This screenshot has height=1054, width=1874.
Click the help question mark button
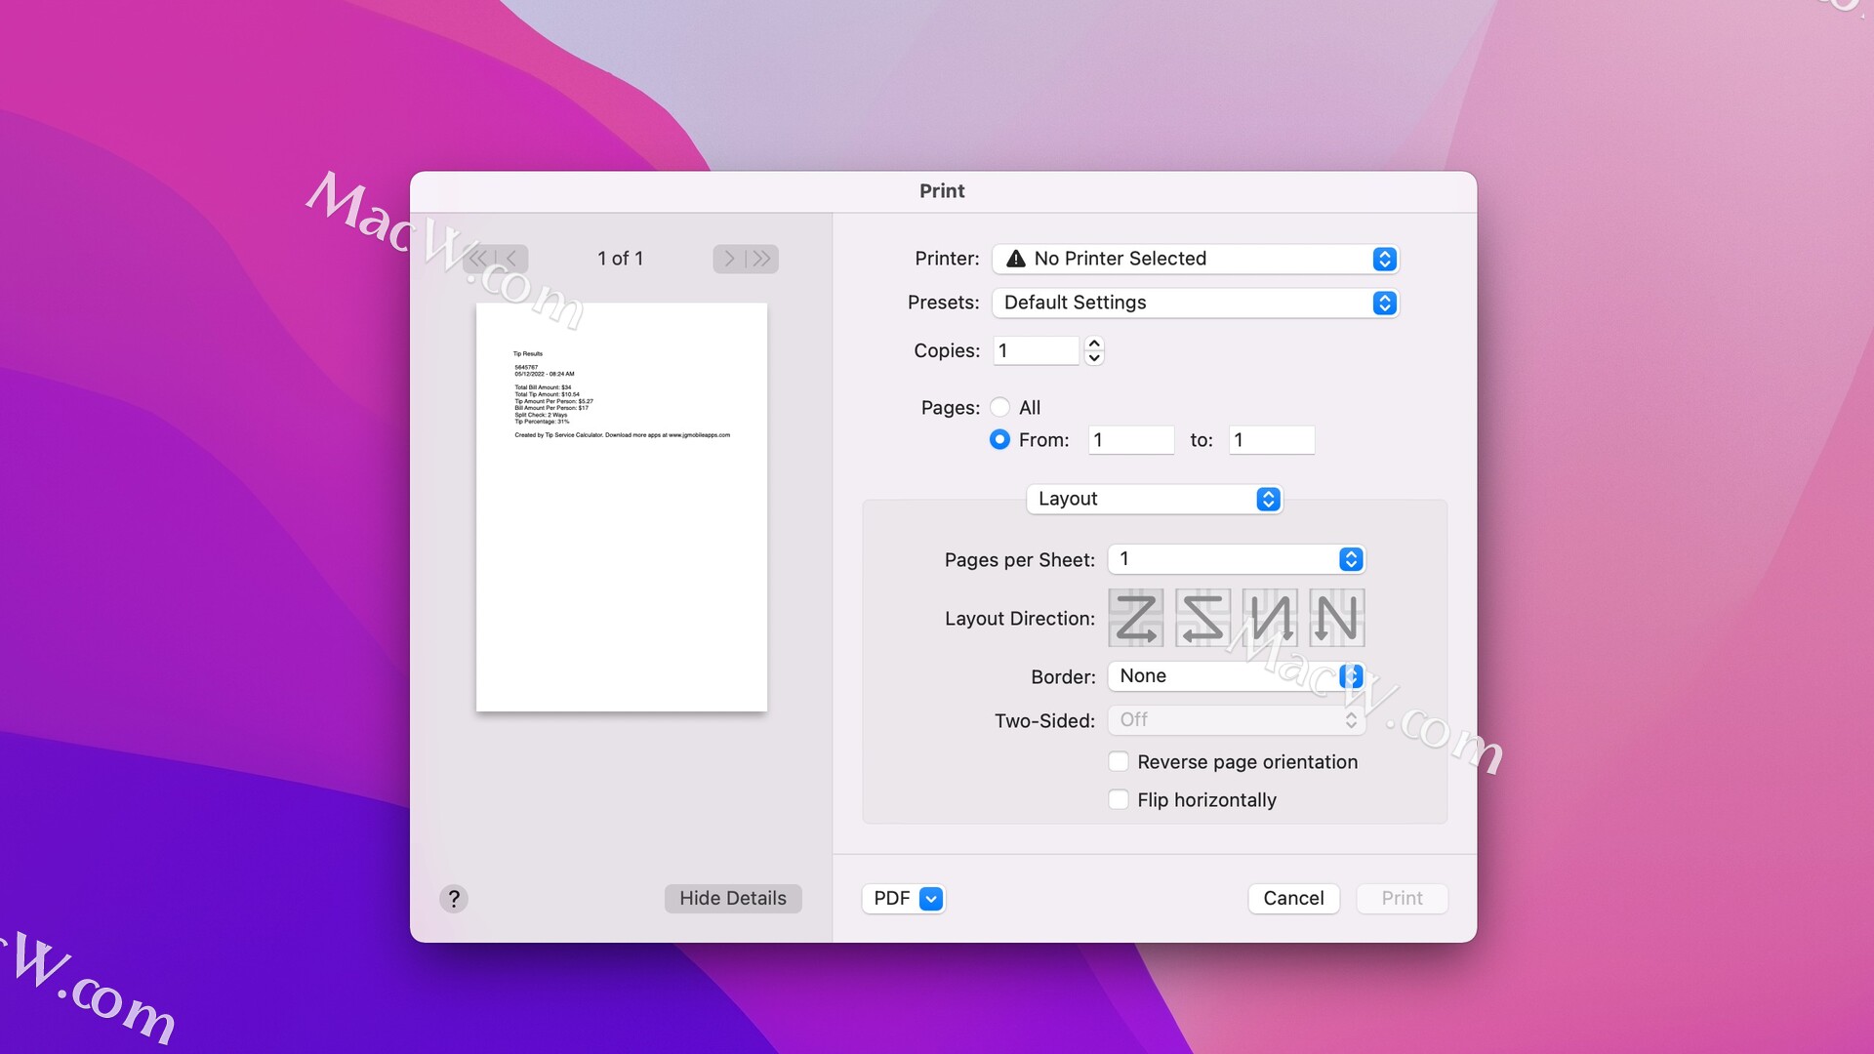(454, 898)
